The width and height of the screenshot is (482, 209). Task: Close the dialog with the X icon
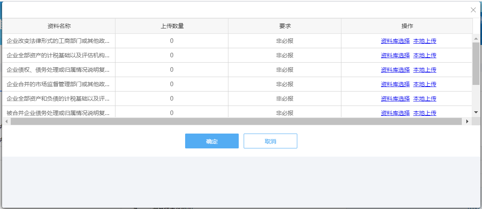(473, 10)
